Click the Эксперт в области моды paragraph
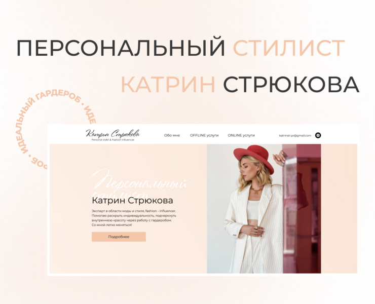The width and height of the screenshot is (375, 304). [x=134, y=217]
